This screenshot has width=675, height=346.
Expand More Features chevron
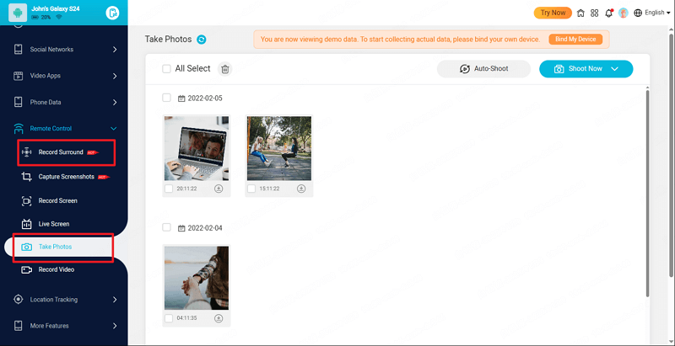(x=115, y=326)
